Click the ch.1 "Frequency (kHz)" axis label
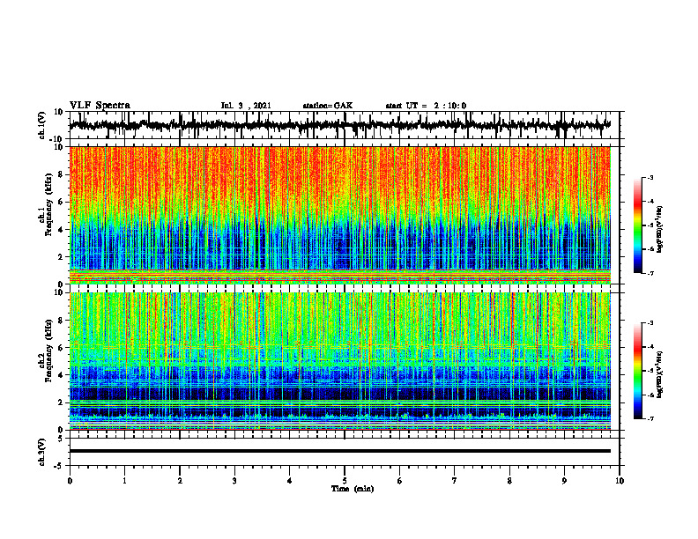Viewport: 698px width, 539px height. coord(48,204)
